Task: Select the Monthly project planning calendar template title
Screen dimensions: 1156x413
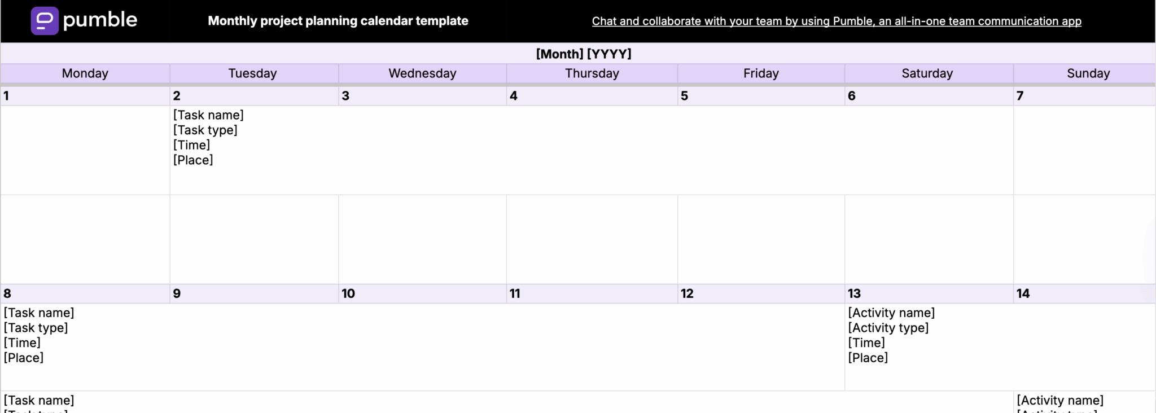Action: (338, 21)
